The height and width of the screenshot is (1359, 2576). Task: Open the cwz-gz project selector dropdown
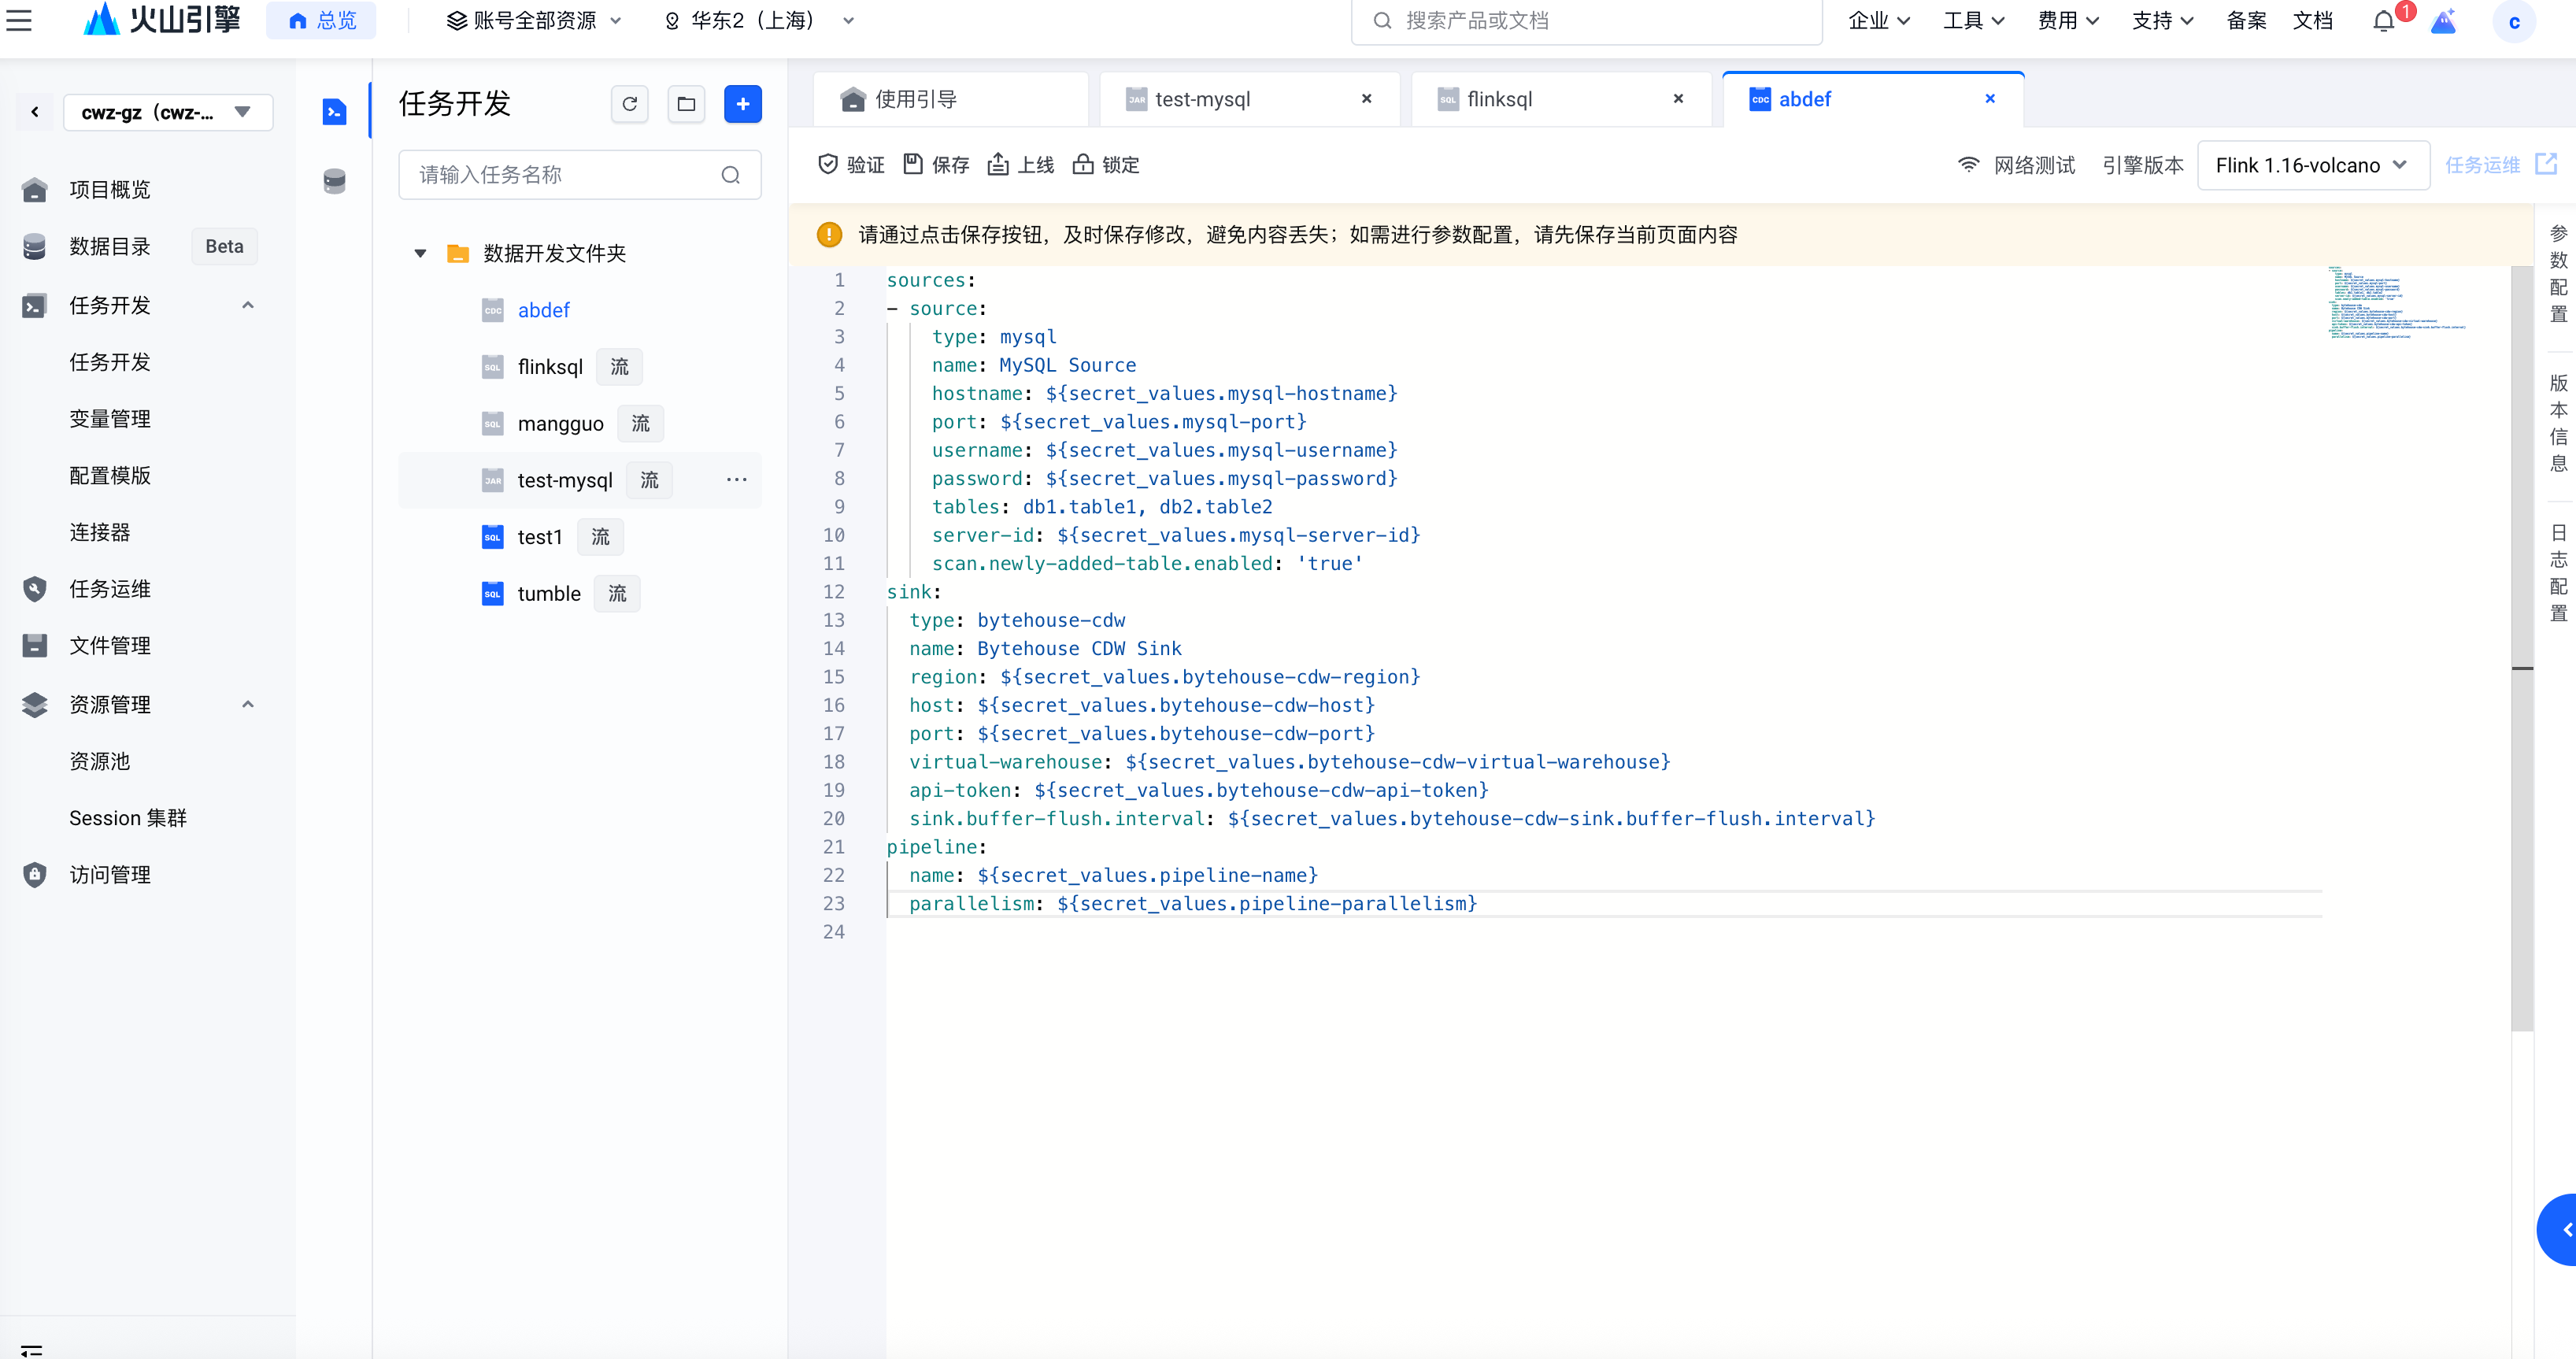point(168,112)
